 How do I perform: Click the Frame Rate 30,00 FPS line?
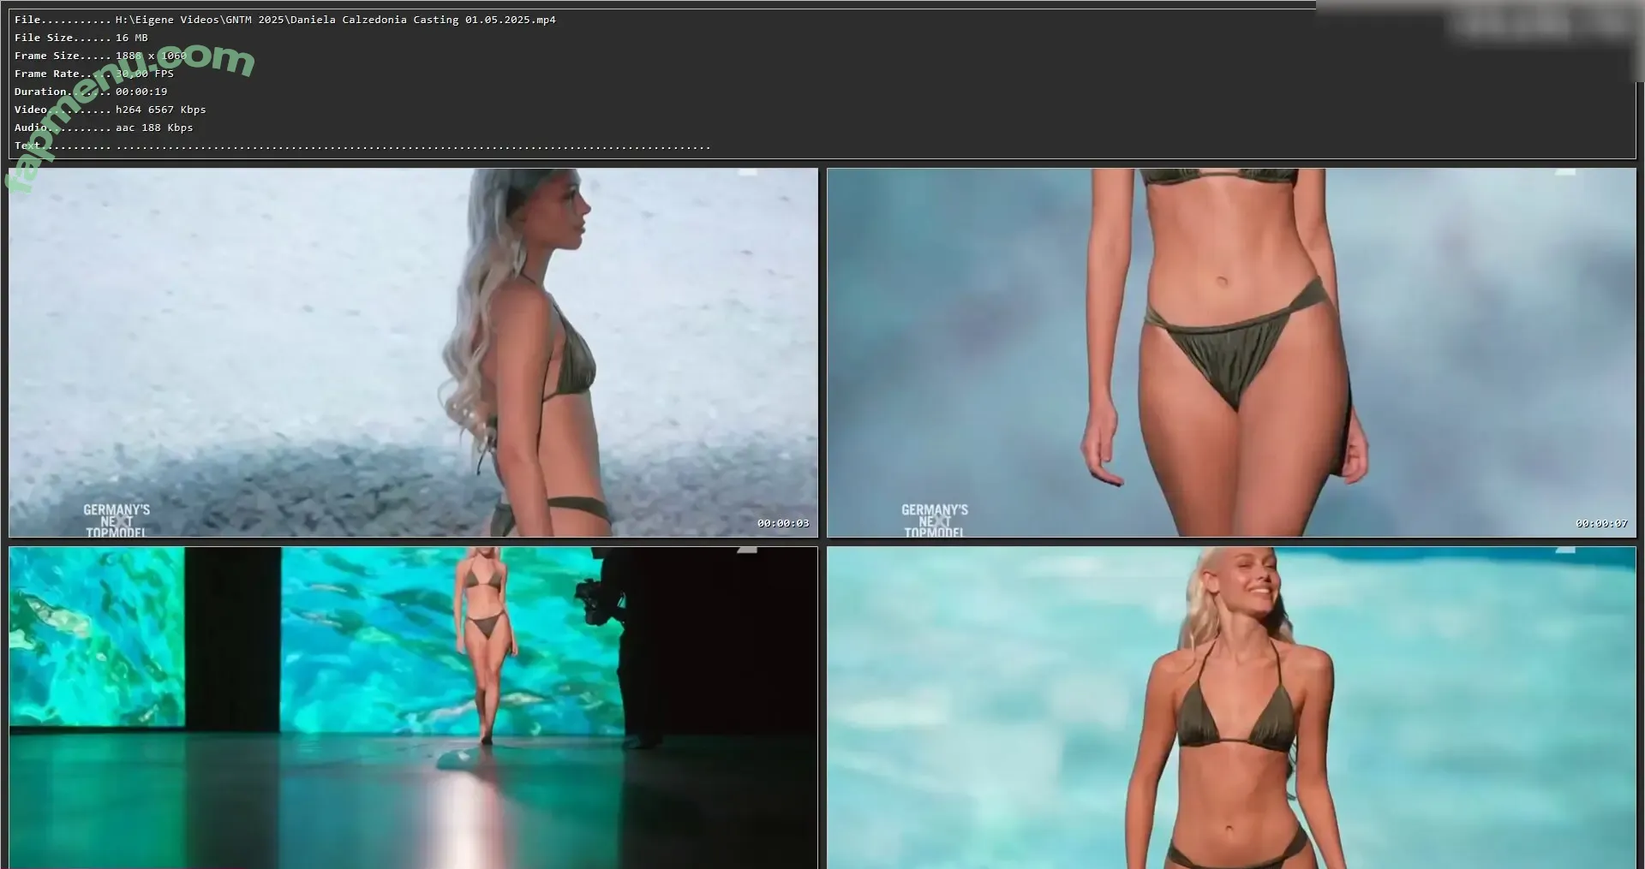94,74
